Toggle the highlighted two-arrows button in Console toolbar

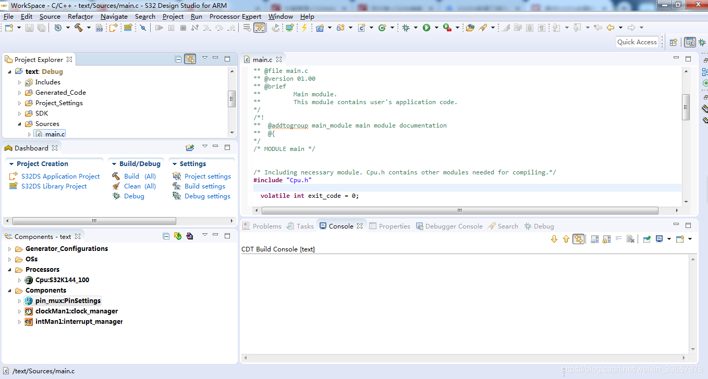tap(578, 239)
